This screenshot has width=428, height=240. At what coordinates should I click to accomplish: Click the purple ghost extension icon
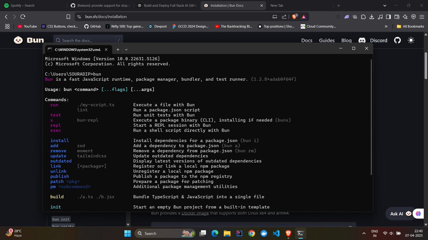pos(347,16)
